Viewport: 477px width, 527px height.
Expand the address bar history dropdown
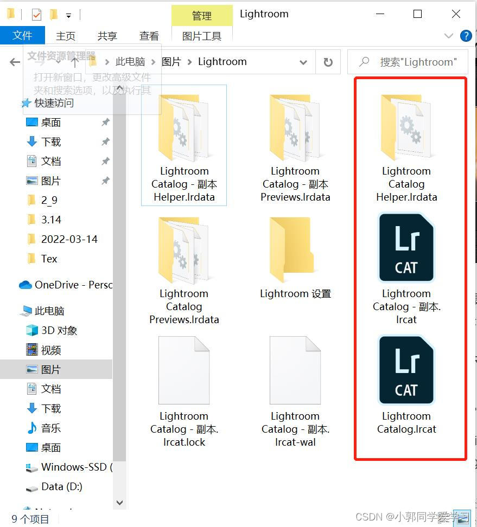pyautogui.click(x=303, y=62)
